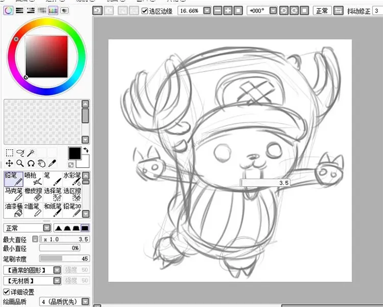
Task: Toggle the color wheel panel icon
Action: [8, 10]
